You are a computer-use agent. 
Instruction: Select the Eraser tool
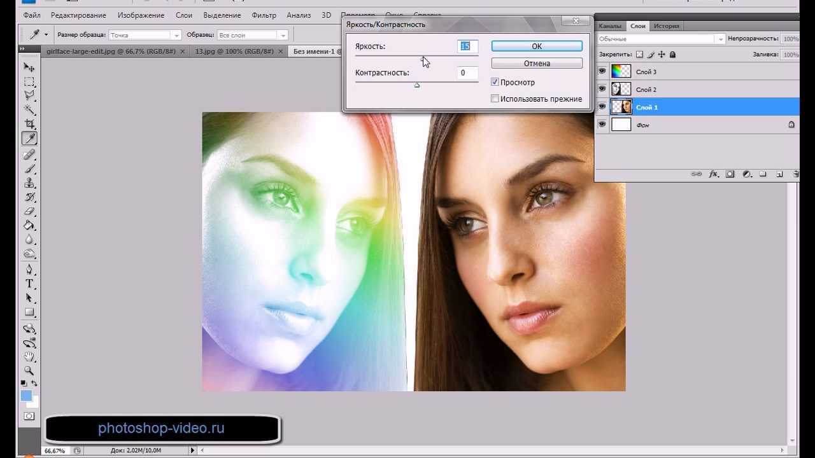coord(29,211)
